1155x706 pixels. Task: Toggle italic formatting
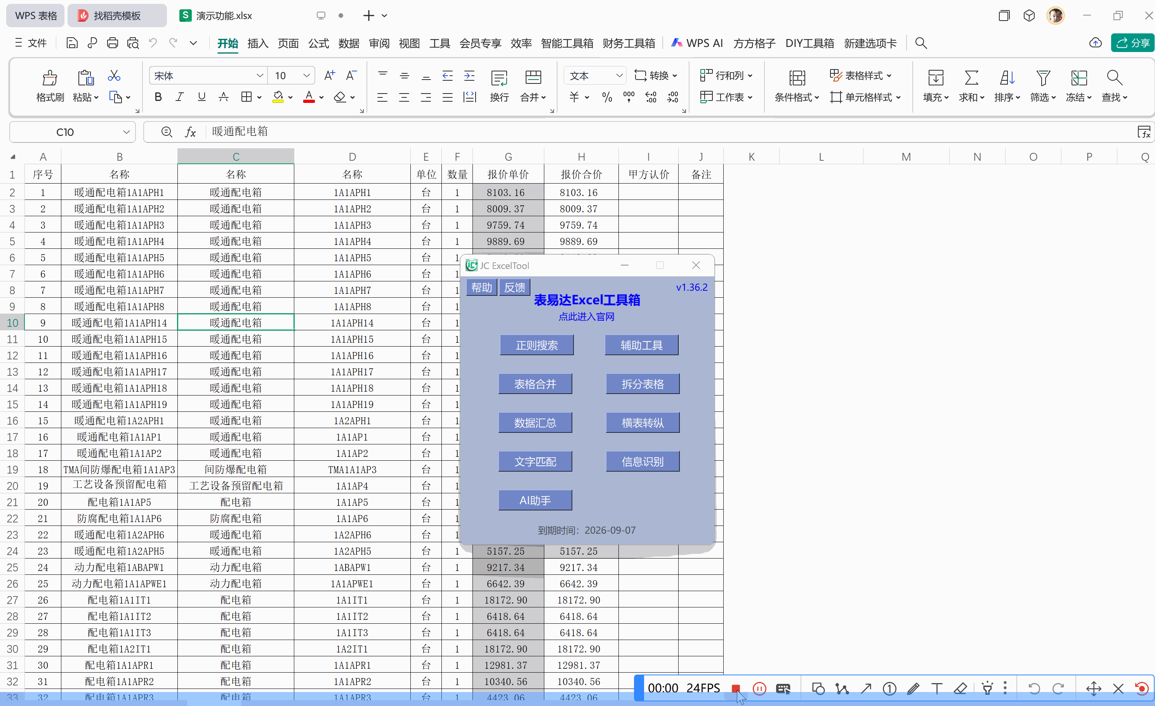click(x=179, y=97)
